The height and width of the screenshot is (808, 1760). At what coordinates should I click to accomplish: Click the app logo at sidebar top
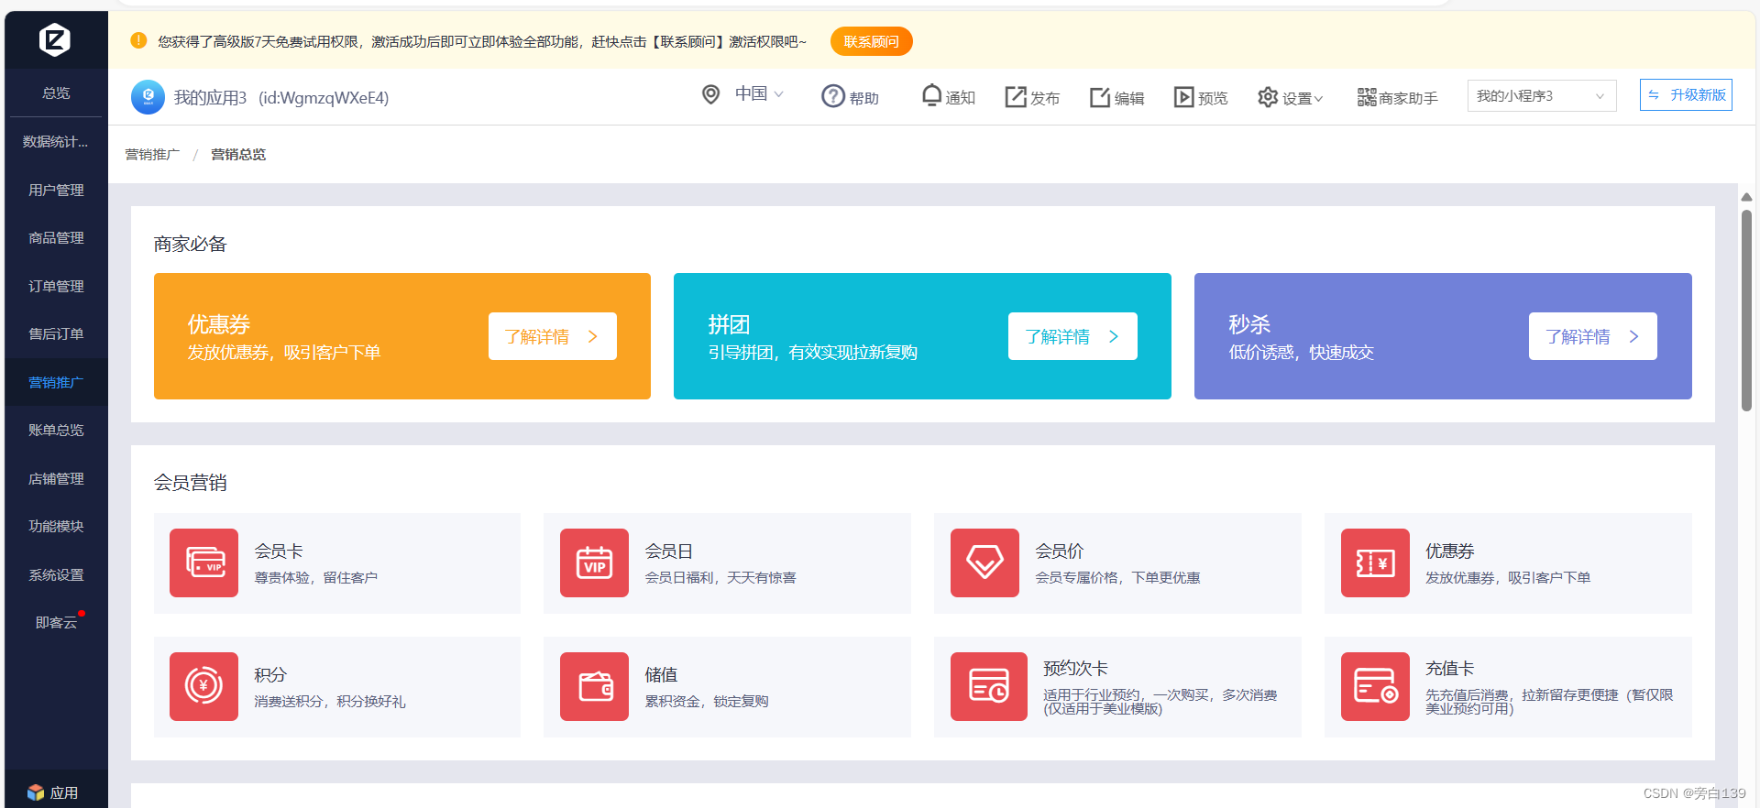pos(55,39)
